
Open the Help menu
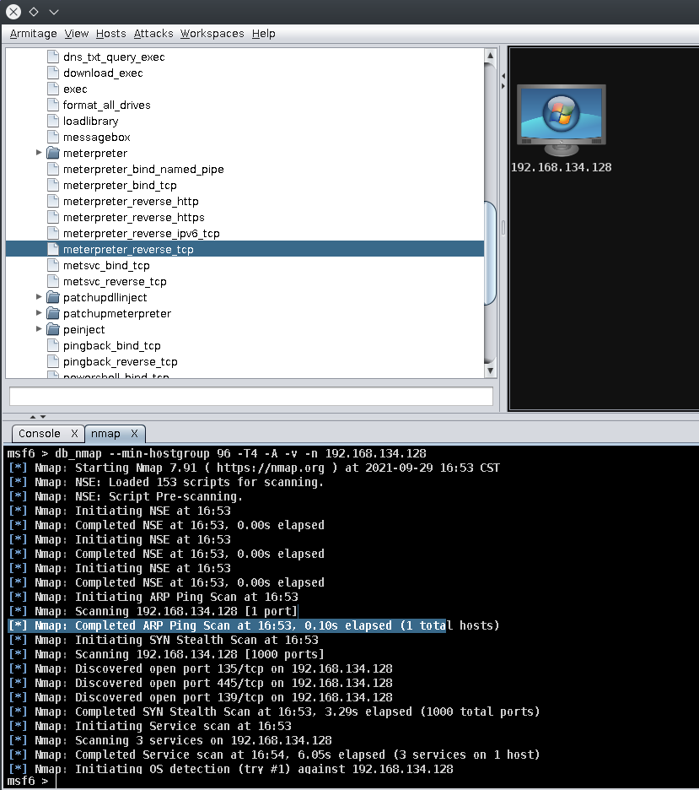264,34
